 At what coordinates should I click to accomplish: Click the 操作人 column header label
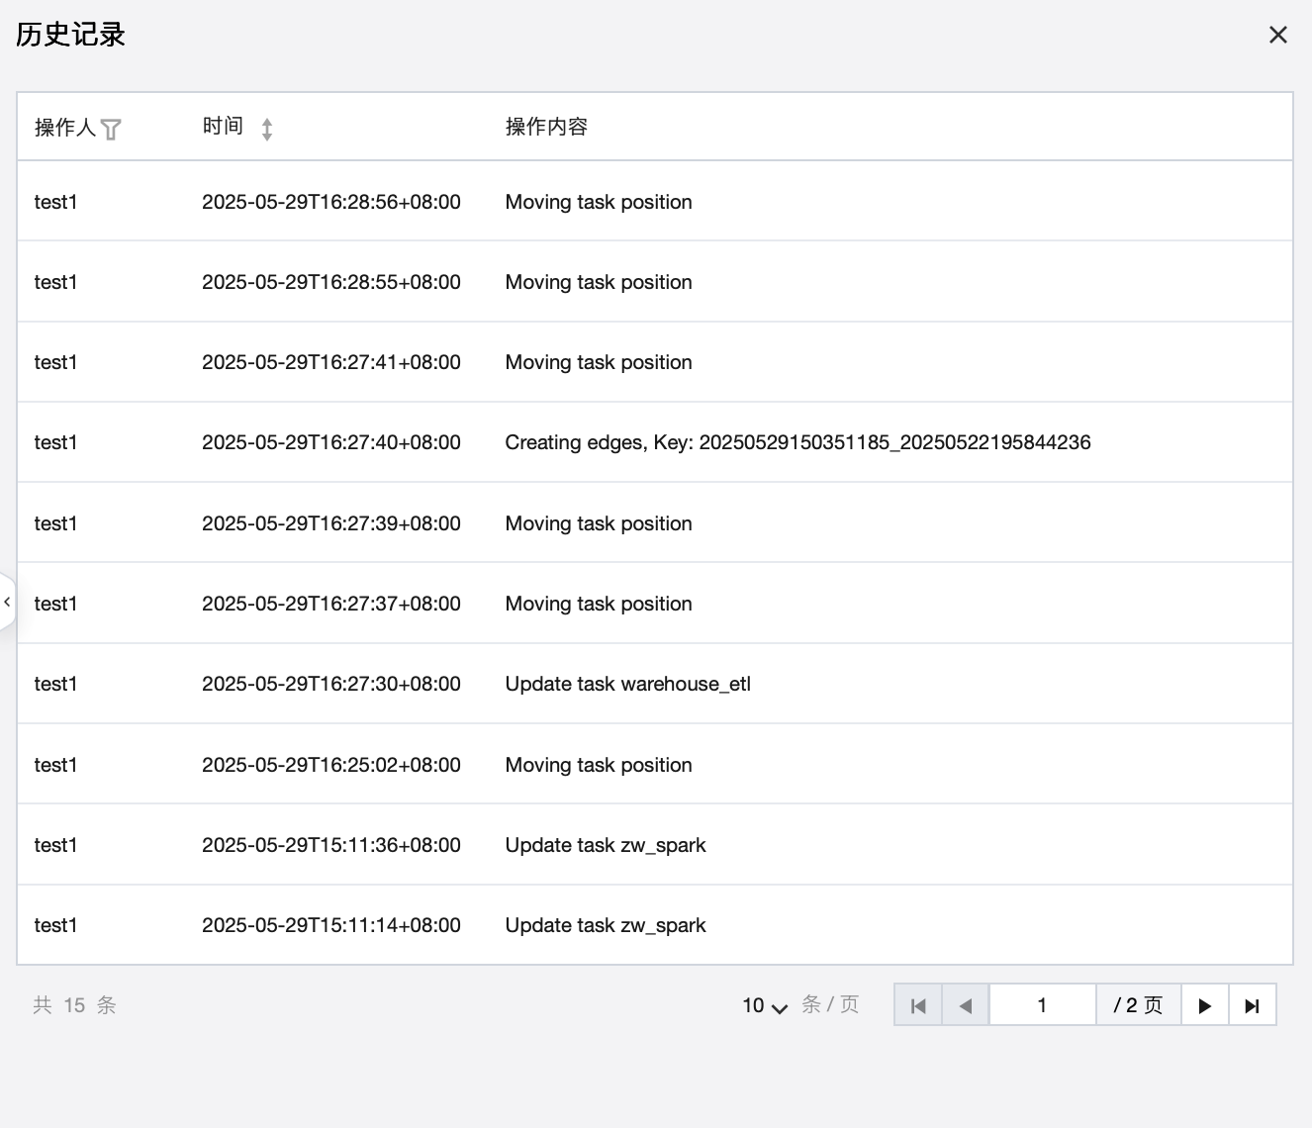pyautogui.click(x=64, y=128)
